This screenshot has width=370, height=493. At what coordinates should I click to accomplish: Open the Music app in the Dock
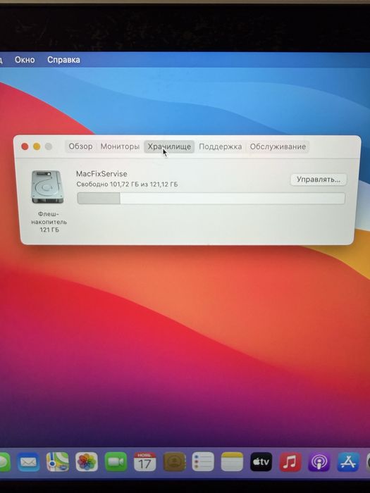click(290, 462)
